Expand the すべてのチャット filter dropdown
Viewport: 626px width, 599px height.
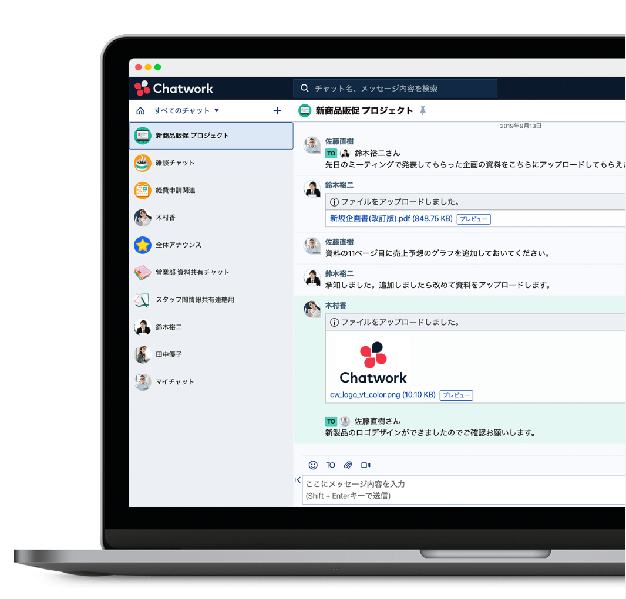coord(187,110)
